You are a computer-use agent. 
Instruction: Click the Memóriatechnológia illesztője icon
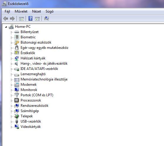pos(17,80)
